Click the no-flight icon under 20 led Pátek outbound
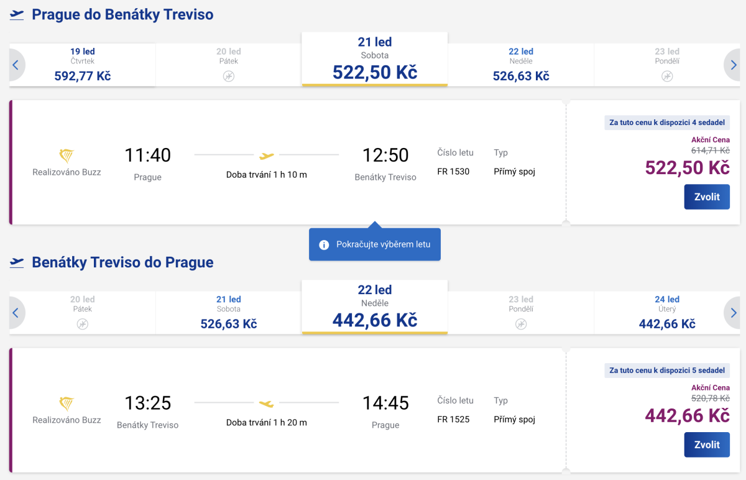Image resolution: width=746 pixels, height=480 pixels. [229, 76]
